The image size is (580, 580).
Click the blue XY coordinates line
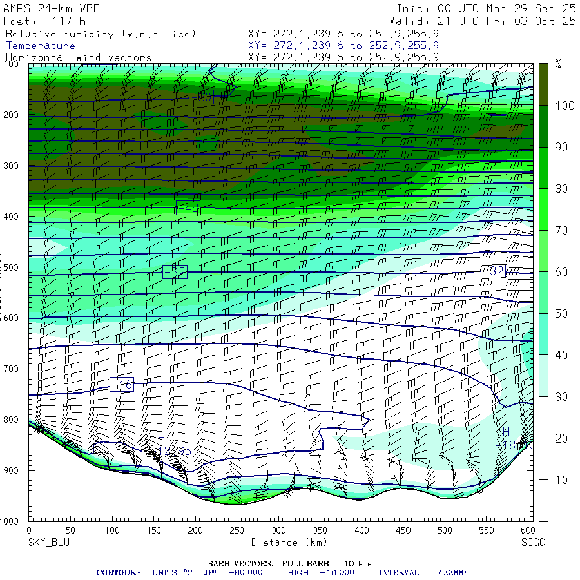(x=343, y=46)
